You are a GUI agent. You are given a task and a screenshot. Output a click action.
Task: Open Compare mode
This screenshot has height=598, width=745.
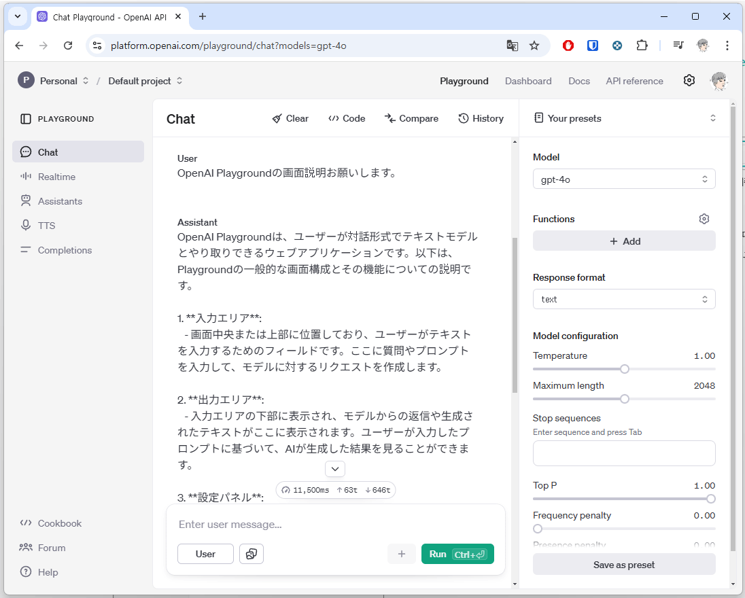pos(411,118)
